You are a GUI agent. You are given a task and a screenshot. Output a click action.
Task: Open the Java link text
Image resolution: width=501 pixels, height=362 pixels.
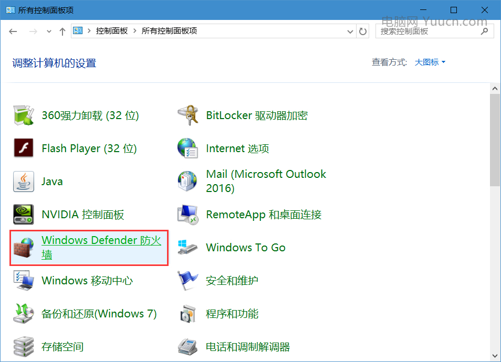pos(52,182)
